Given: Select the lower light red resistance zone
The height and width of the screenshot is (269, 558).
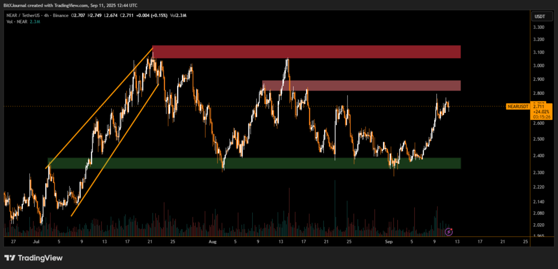Looking at the screenshot, I should coord(361,86).
